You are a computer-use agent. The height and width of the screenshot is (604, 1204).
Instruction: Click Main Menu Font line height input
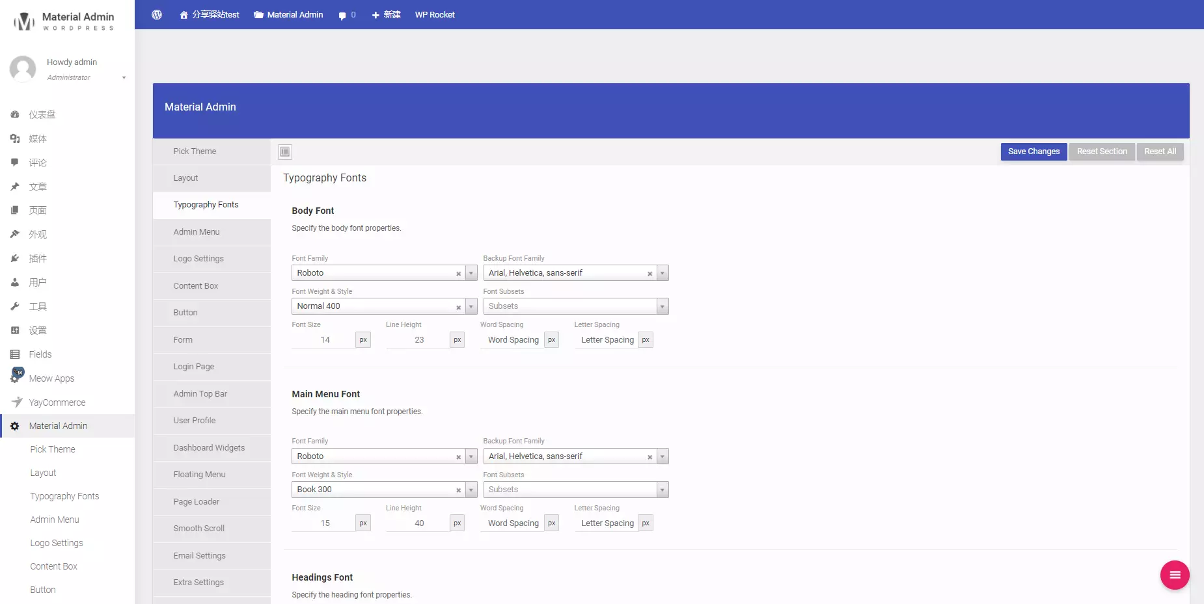click(x=418, y=523)
